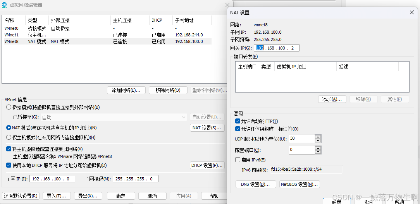Open DNS 设置(D)... button
Viewport: 420px width, 204px height.
point(256,185)
